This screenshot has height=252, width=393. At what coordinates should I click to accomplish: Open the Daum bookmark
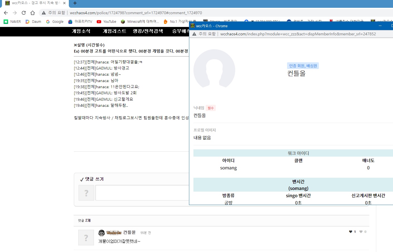[x=33, y=21]
